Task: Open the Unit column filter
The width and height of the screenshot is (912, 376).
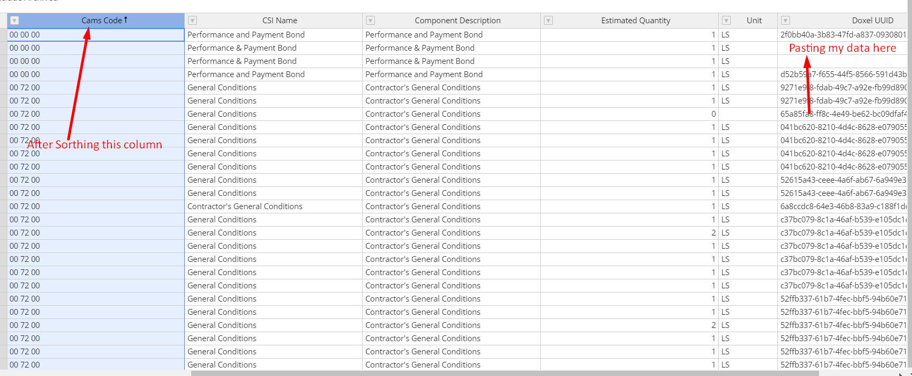Action: [727, 21]
